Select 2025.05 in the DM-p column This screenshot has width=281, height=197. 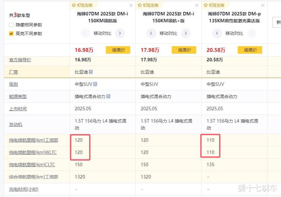215,109
